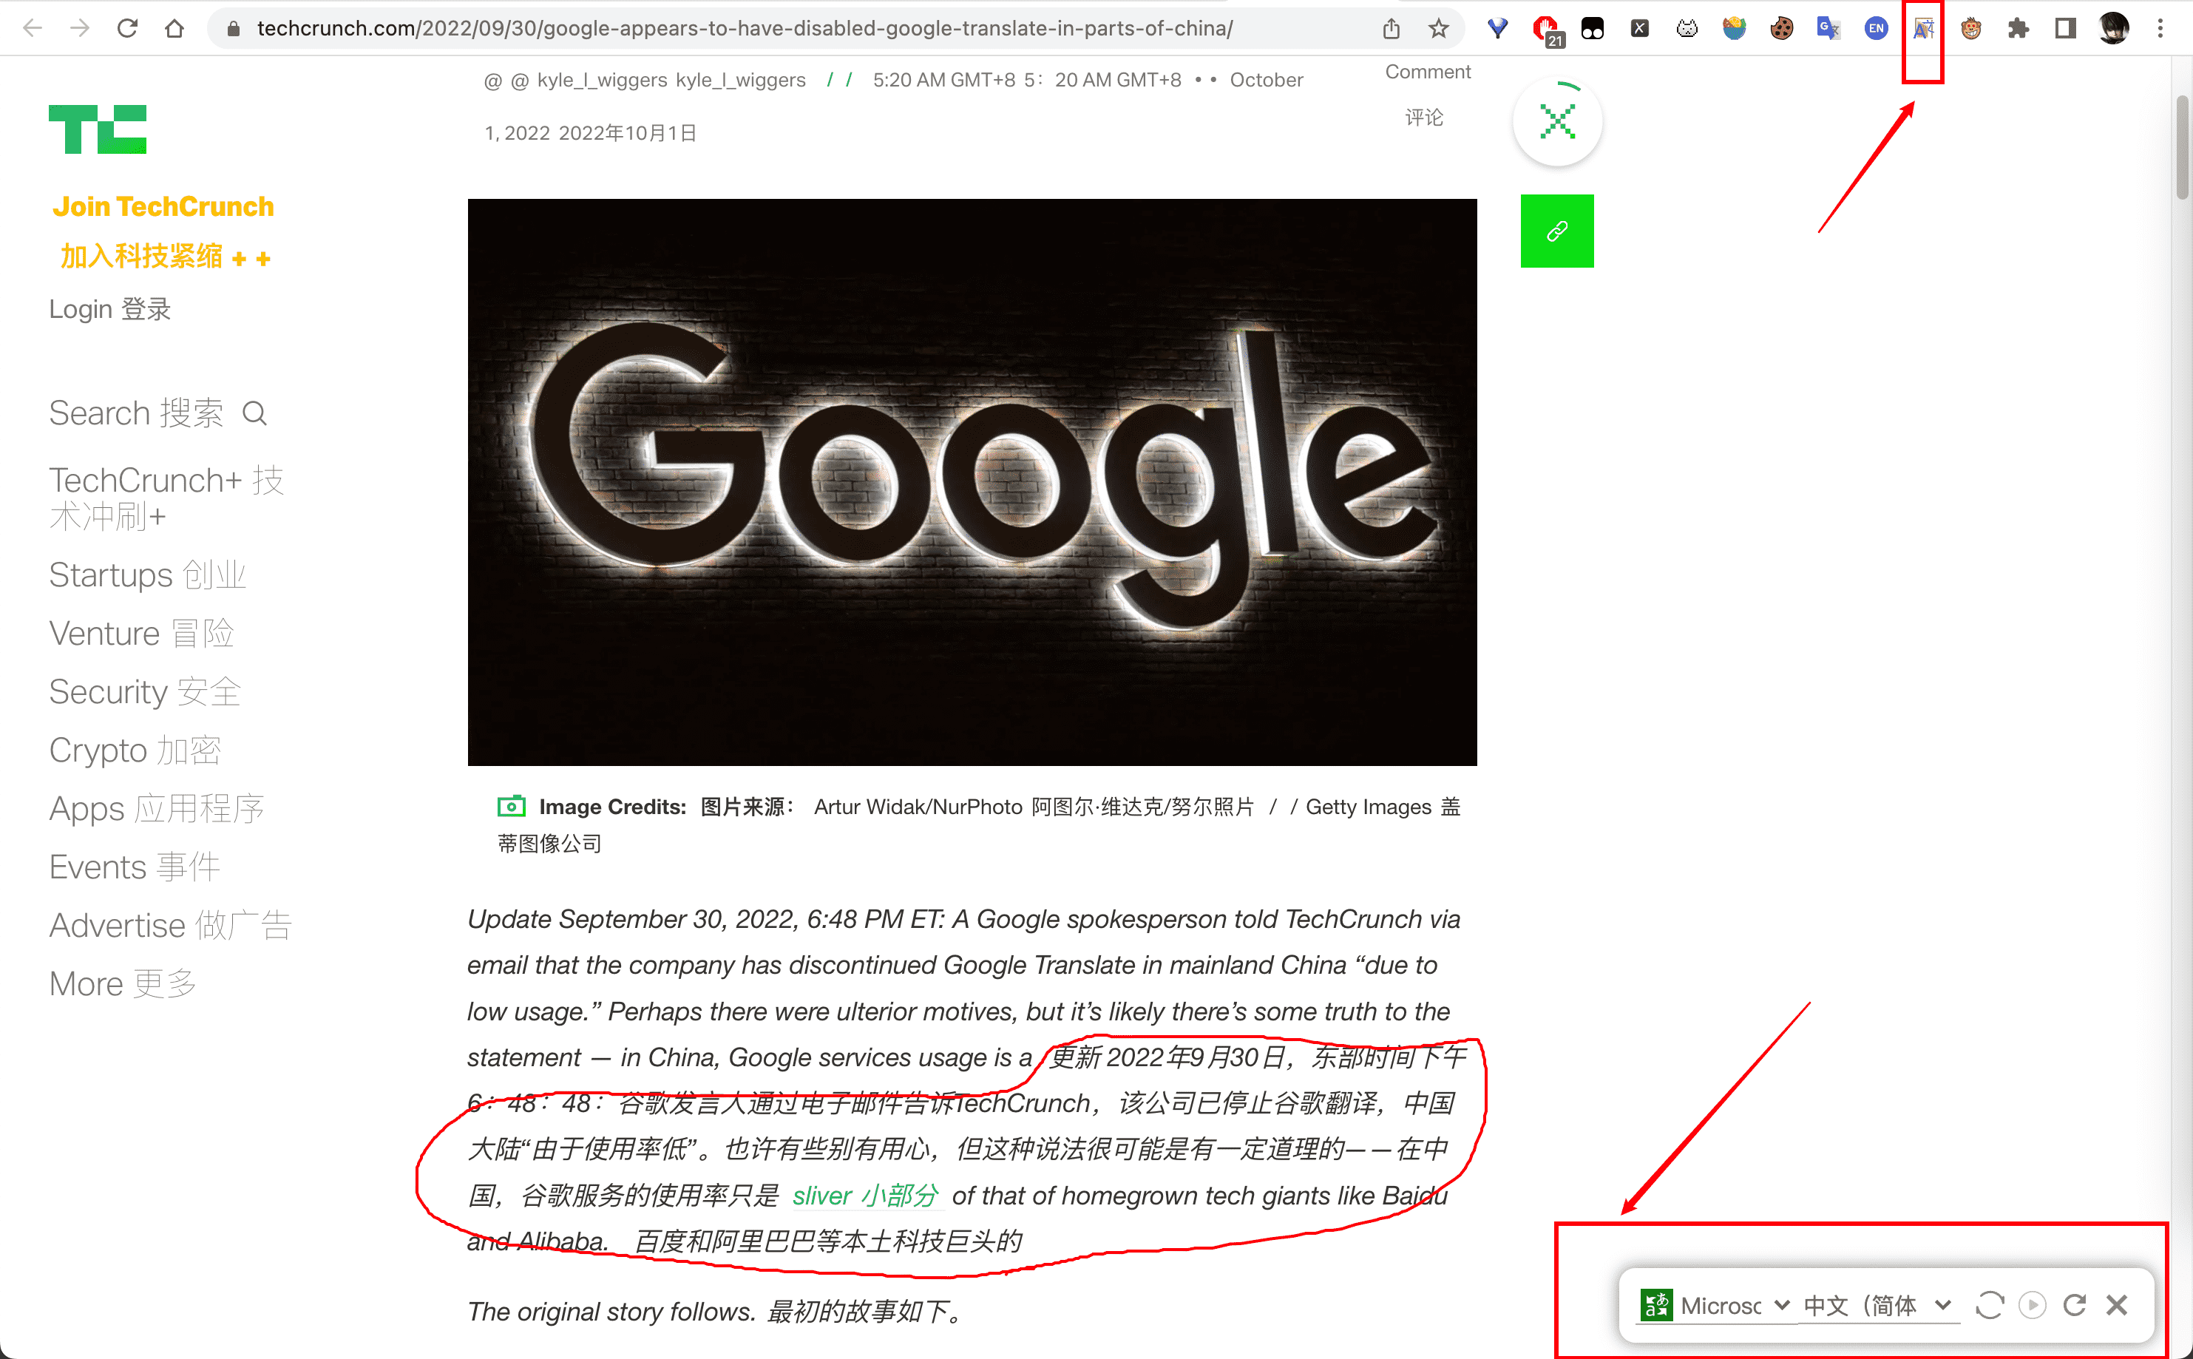Open the target language 中文 dropdown
Viewport: 2193px width, 1359px height.
click(x=1879, y=1305)
